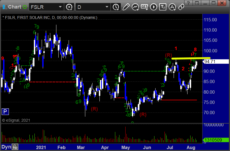Click the May label on time axis
Viewport: 230px width, 151px height.
(x=126, y=147)
